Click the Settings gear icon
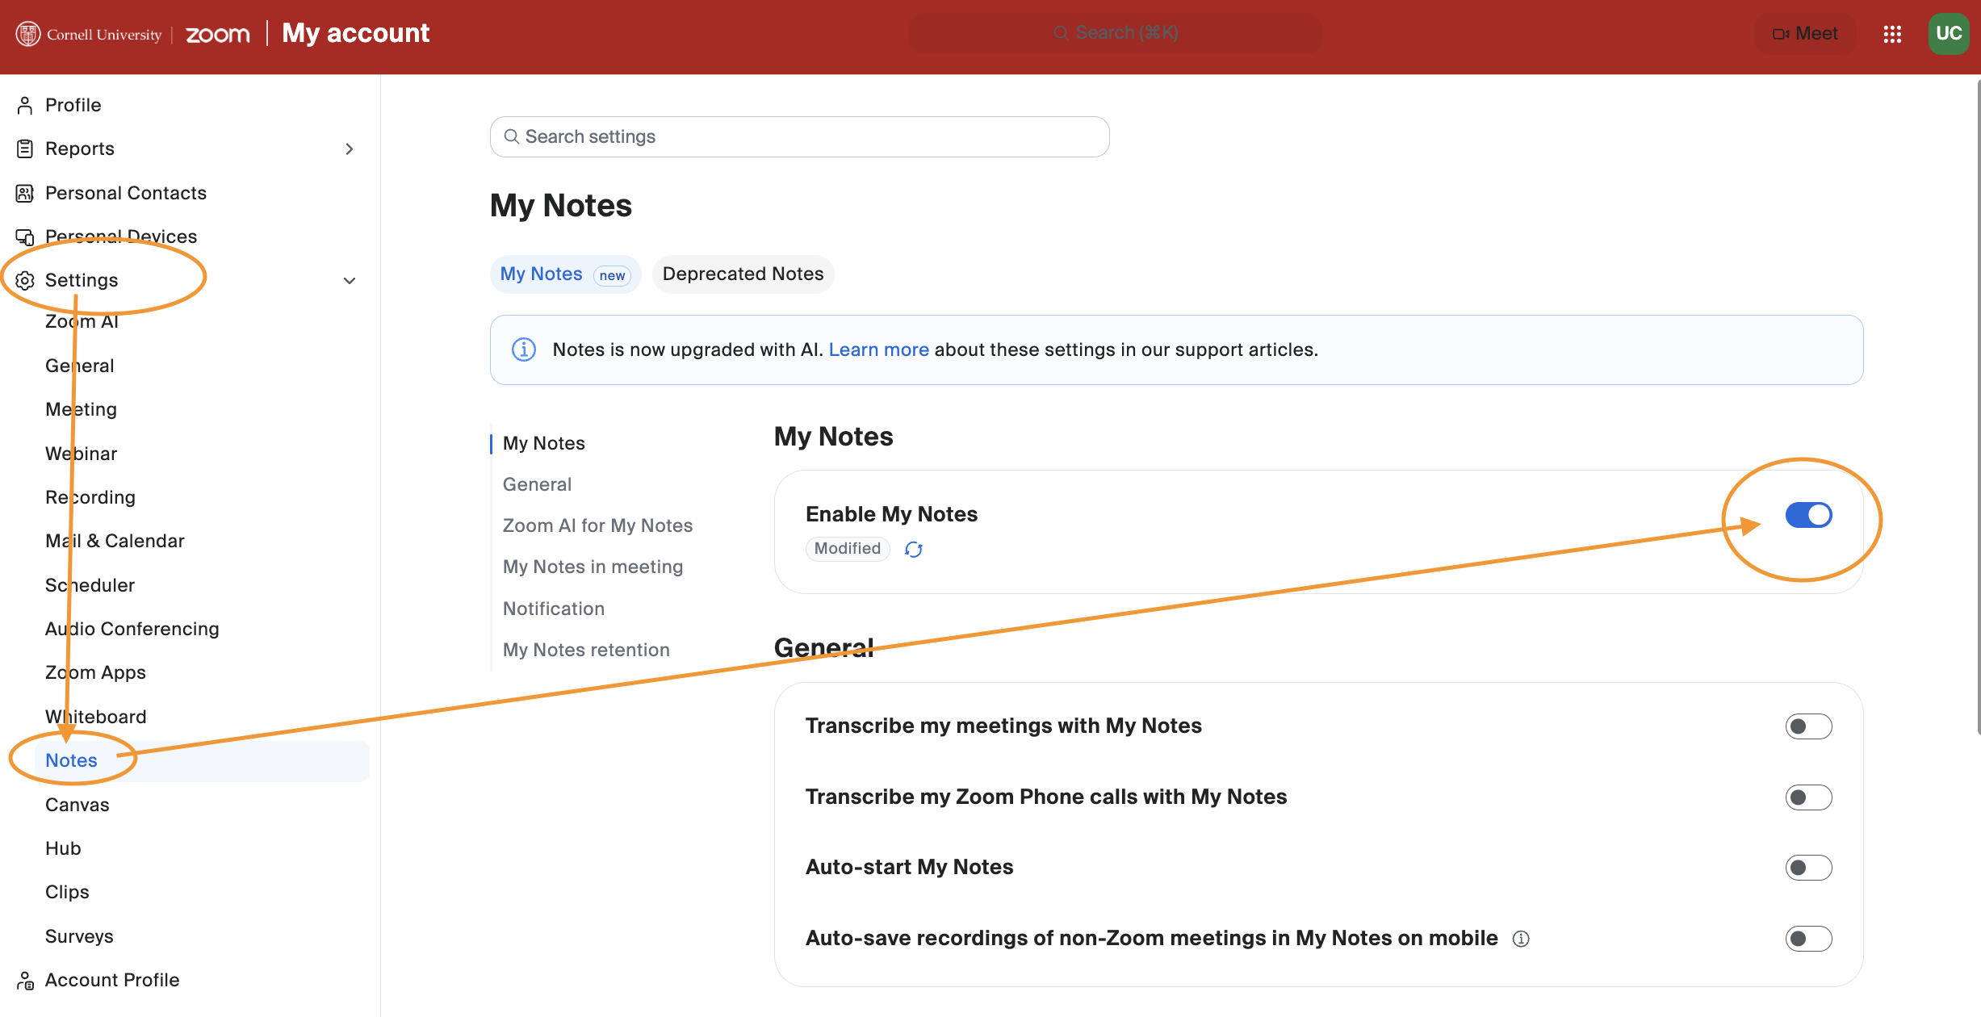 point(25,280)
